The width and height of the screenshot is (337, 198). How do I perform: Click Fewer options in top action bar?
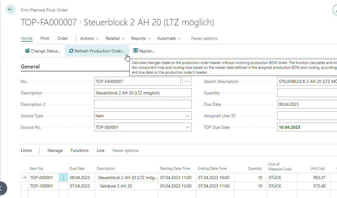click(x=204, y=38)
